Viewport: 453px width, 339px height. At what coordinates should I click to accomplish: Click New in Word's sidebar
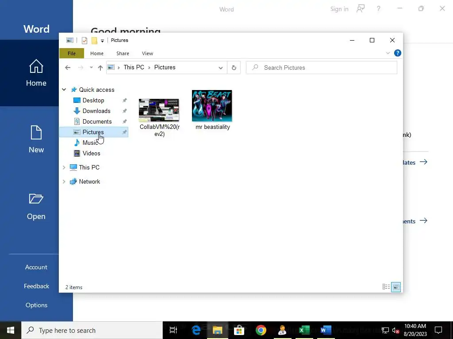coord(36,139)
